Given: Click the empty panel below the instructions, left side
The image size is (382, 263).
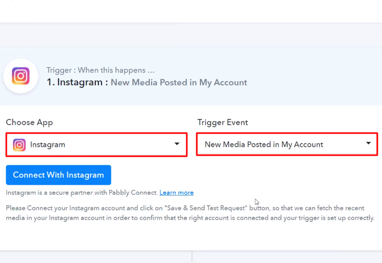Looking at the screenshot, I should (x=95, y=257).
